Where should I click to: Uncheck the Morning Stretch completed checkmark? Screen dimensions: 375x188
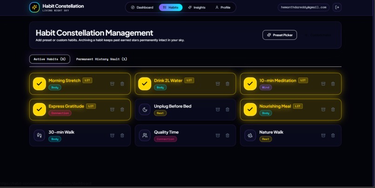click(x=40, y=84)
